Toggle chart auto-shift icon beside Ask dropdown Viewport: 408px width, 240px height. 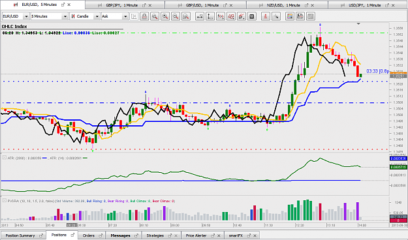(134, 16)
